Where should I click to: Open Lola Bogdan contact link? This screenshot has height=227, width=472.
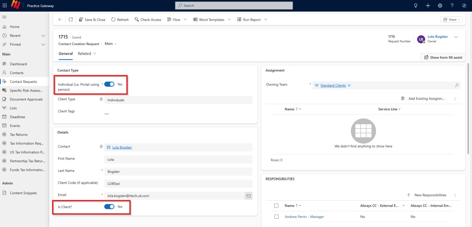tap(122, 148)
